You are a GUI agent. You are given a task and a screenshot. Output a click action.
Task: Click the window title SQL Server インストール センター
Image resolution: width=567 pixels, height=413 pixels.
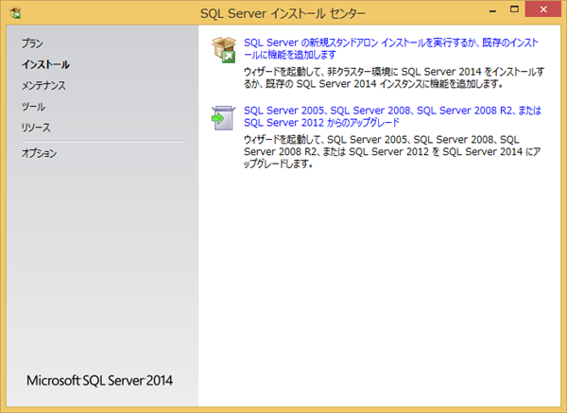(283, 14)
